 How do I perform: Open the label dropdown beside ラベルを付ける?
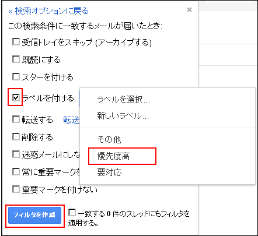79,98
